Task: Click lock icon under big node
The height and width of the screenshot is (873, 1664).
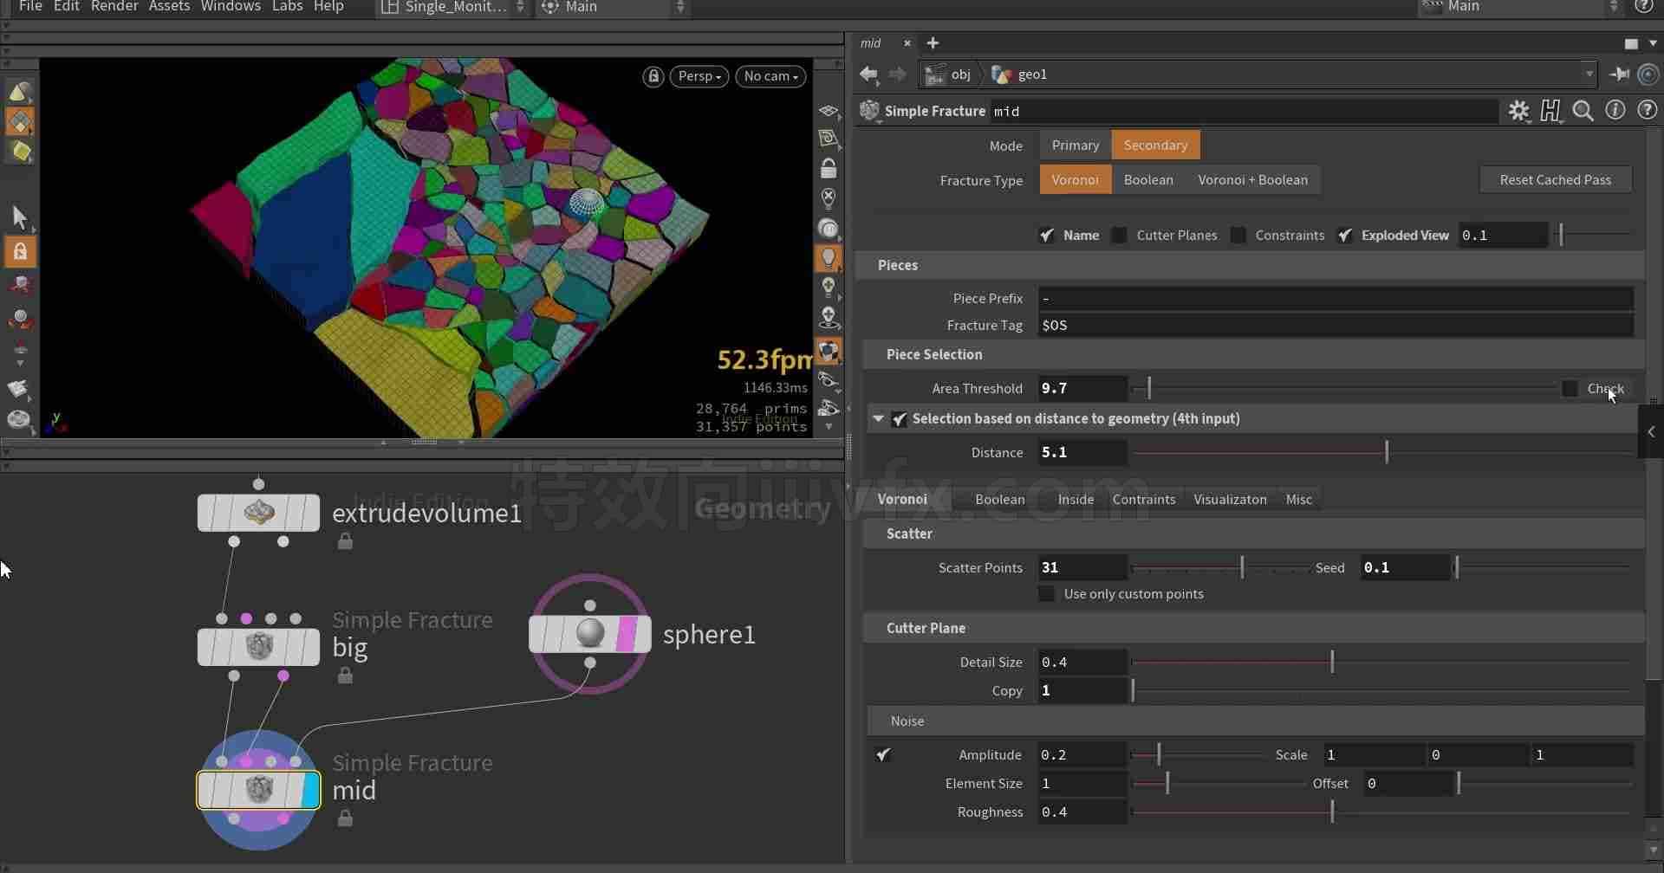Action: click(x=345, y=676)
